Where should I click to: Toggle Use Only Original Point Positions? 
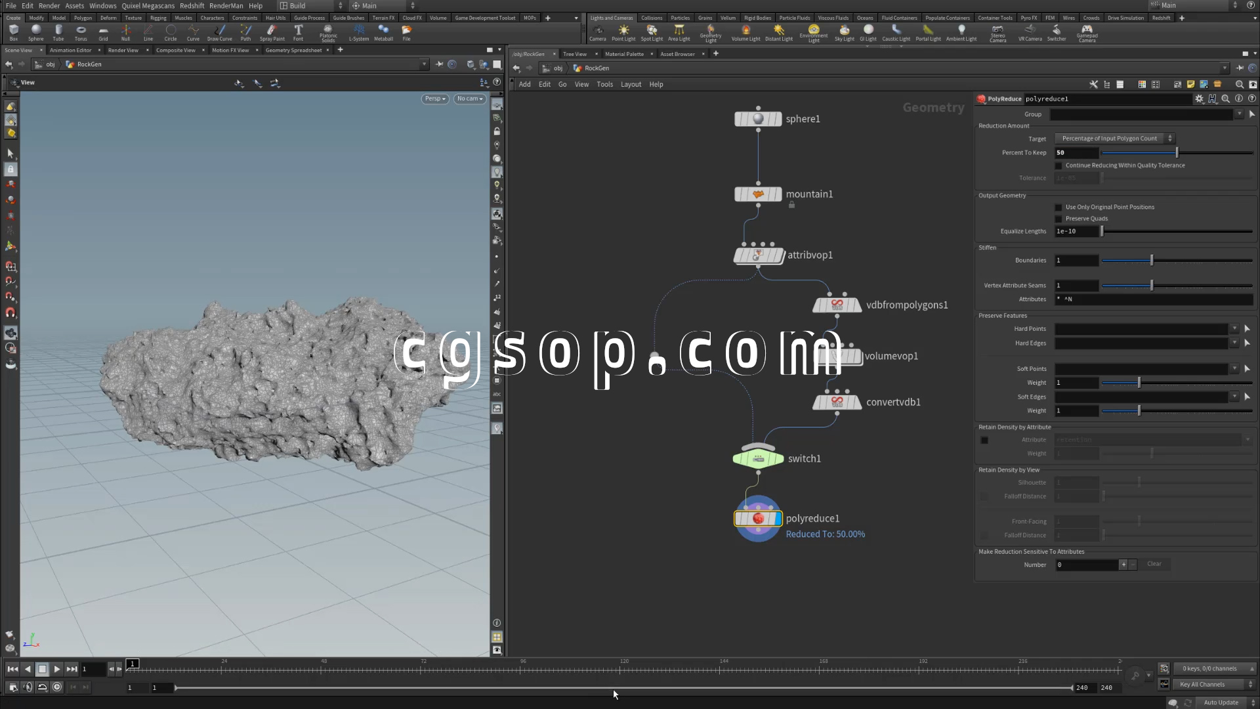[x=1059, y=207]
